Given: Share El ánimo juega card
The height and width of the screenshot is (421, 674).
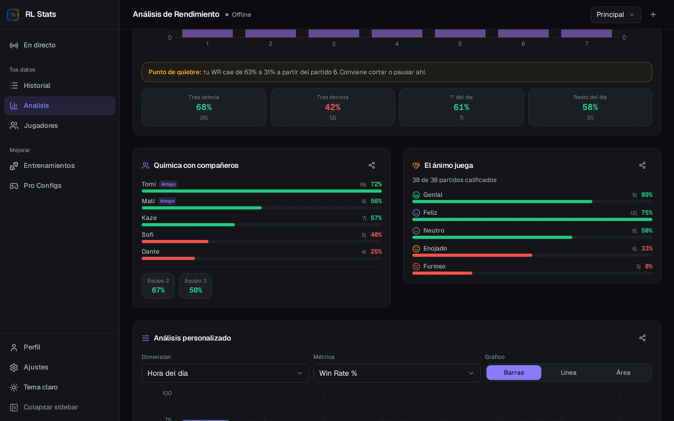Looking at the screenshot, I should [642, 165].
